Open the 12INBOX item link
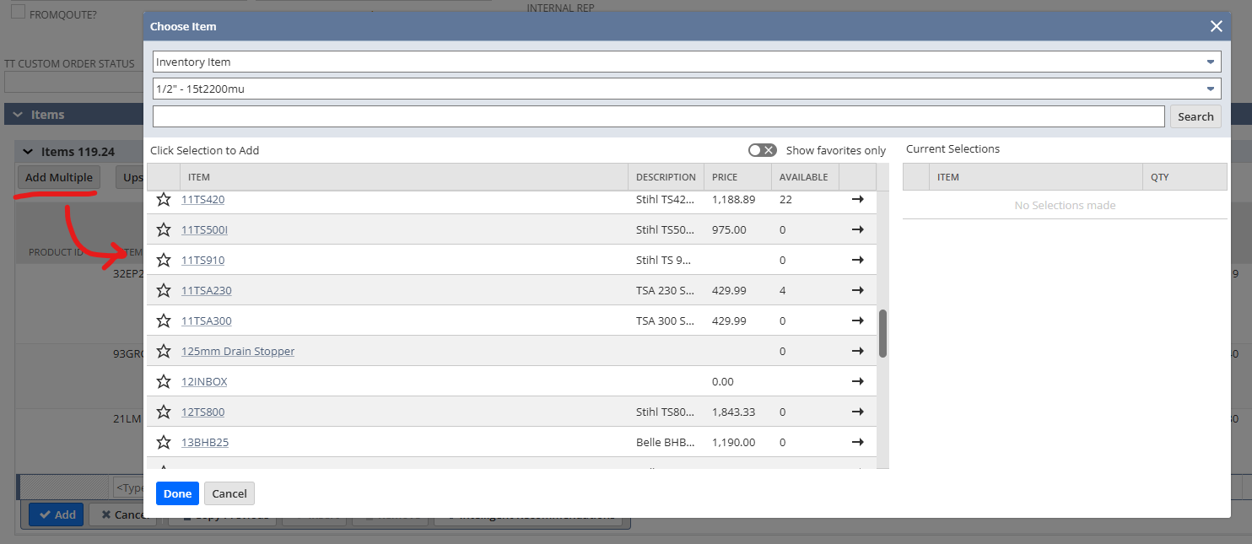 point(204,381)
